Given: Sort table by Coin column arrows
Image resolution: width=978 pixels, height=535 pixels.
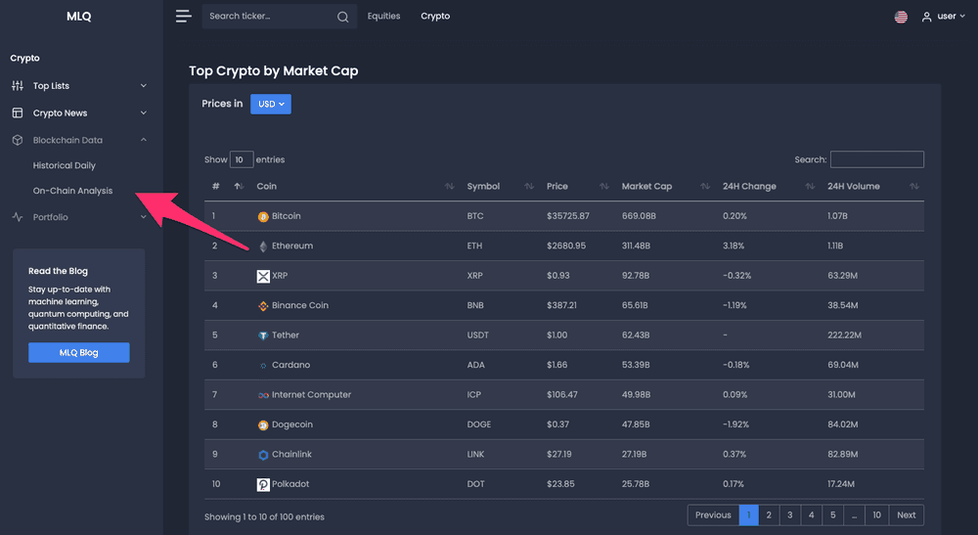Looking at the screenshot, I should coord(449,187).
